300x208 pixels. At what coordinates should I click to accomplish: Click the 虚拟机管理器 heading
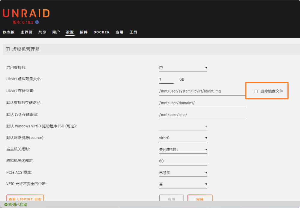(26, 49)
